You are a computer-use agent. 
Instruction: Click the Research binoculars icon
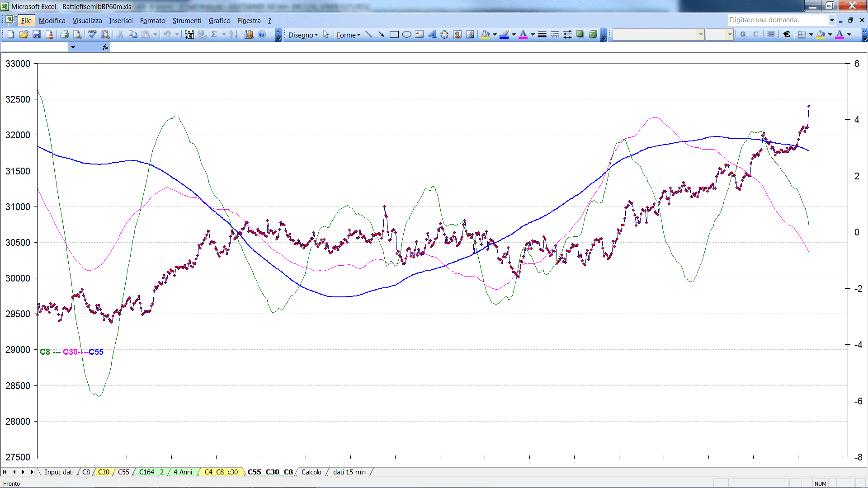pyautogui.click(x=105, y=34)
